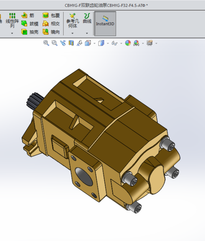The width and height of the screenshot is (205, 241).
Task: Click the Curves (曲线) button
Action: (87, 18)
